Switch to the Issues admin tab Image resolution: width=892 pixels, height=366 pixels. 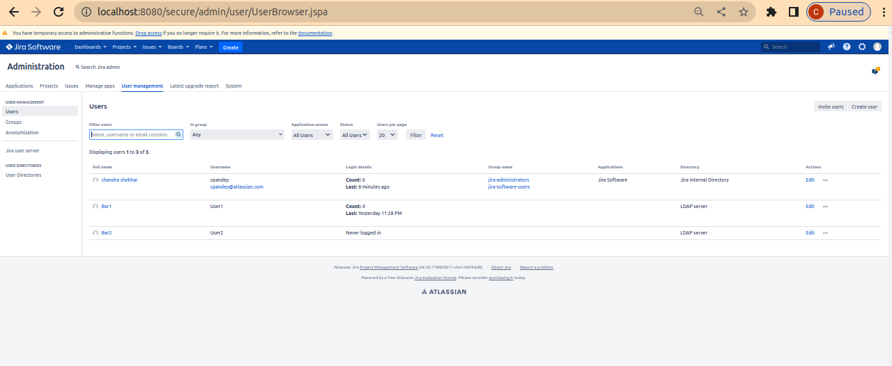[72, 86]
